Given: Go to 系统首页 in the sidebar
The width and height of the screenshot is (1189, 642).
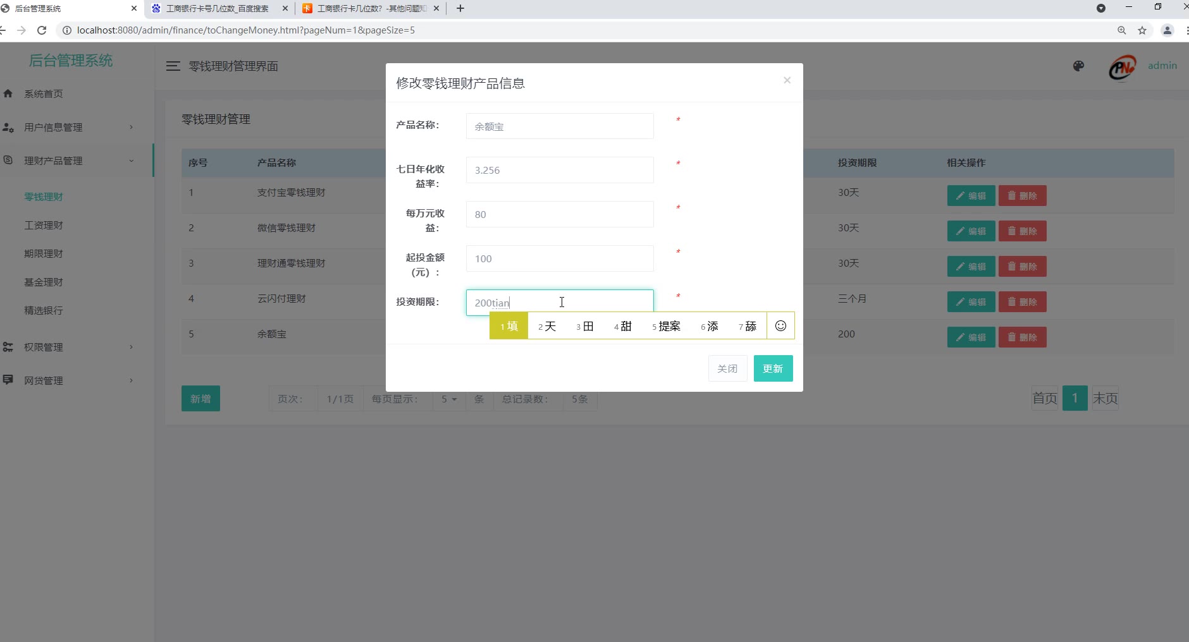Looking at the screenshot, I should coord(44,94).
